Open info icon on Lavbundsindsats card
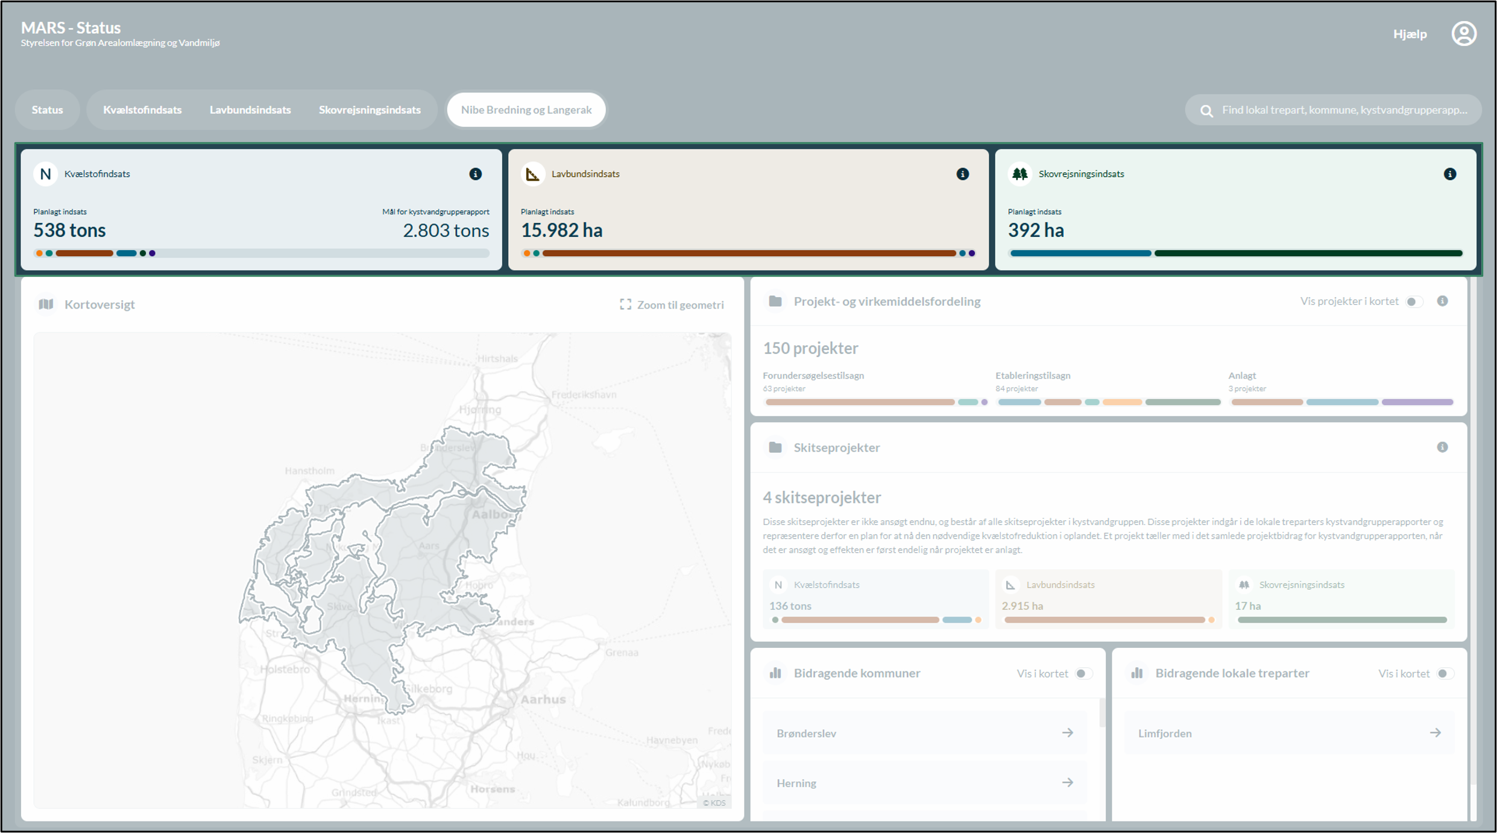Viewport: 1497px width, 833px height. tap(962, 174)
